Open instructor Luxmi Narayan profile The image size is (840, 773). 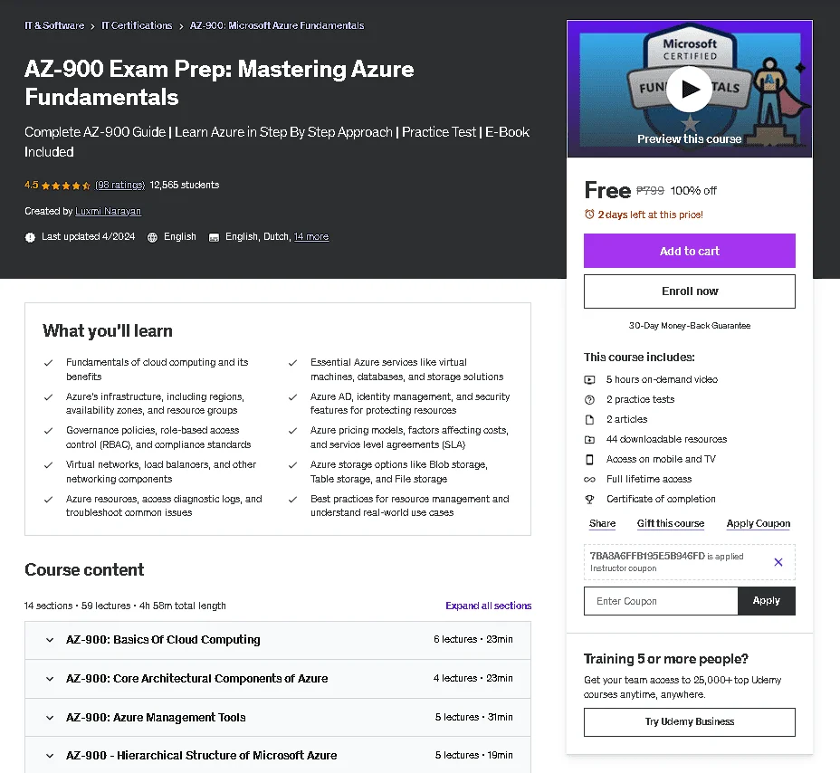109,211
